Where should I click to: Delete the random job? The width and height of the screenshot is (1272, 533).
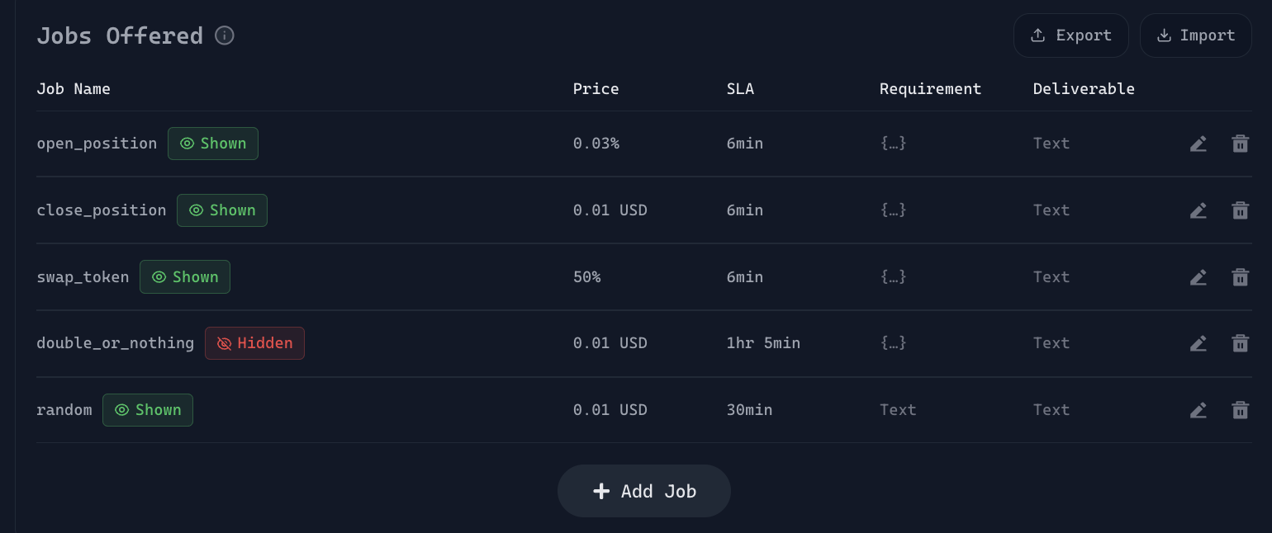point(1240,410)
